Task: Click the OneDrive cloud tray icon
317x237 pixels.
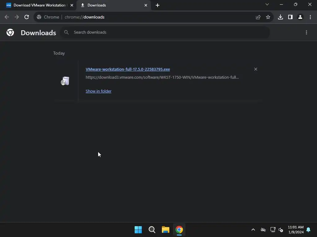Action: click(x=263, y=230)
